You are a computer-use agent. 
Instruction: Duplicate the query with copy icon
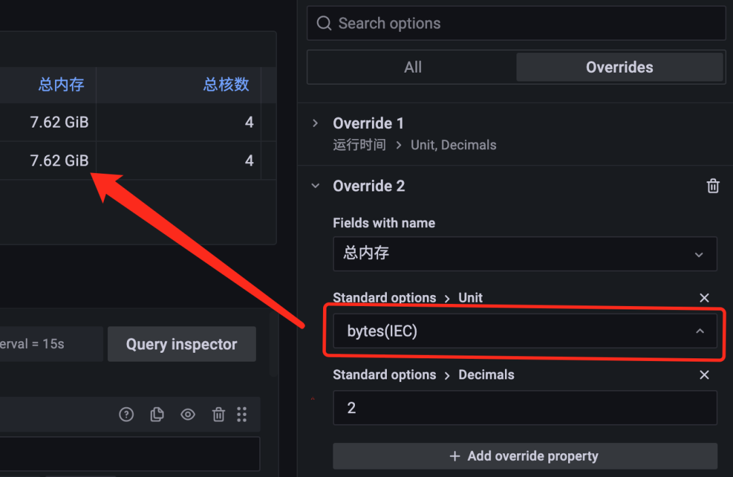click(x=157, y=415)
